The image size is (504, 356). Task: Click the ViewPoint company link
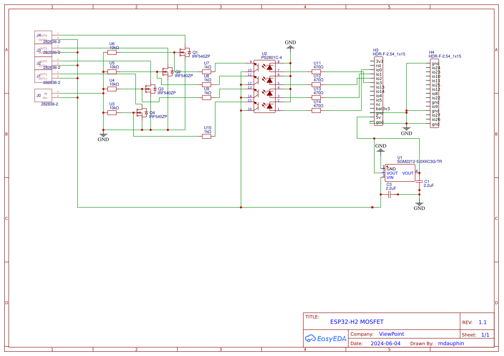391,334
